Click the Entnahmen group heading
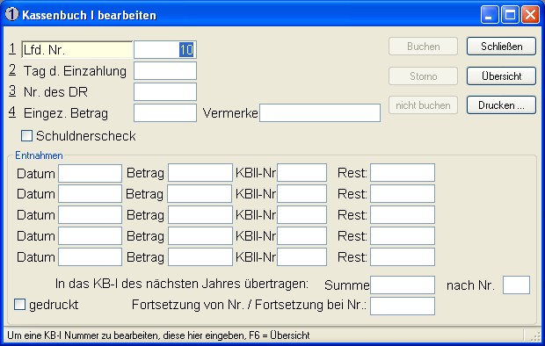The width and height of the screenshot is (545, 346). 39,155
